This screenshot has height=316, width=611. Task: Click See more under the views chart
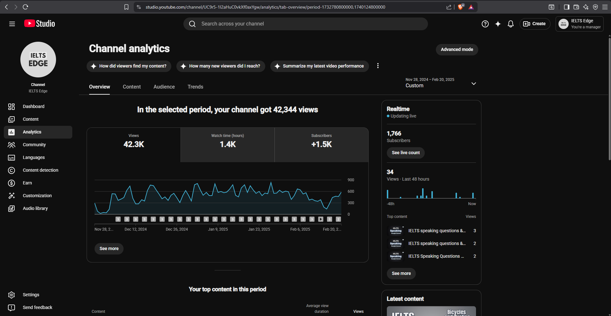(x=109, y=249)
